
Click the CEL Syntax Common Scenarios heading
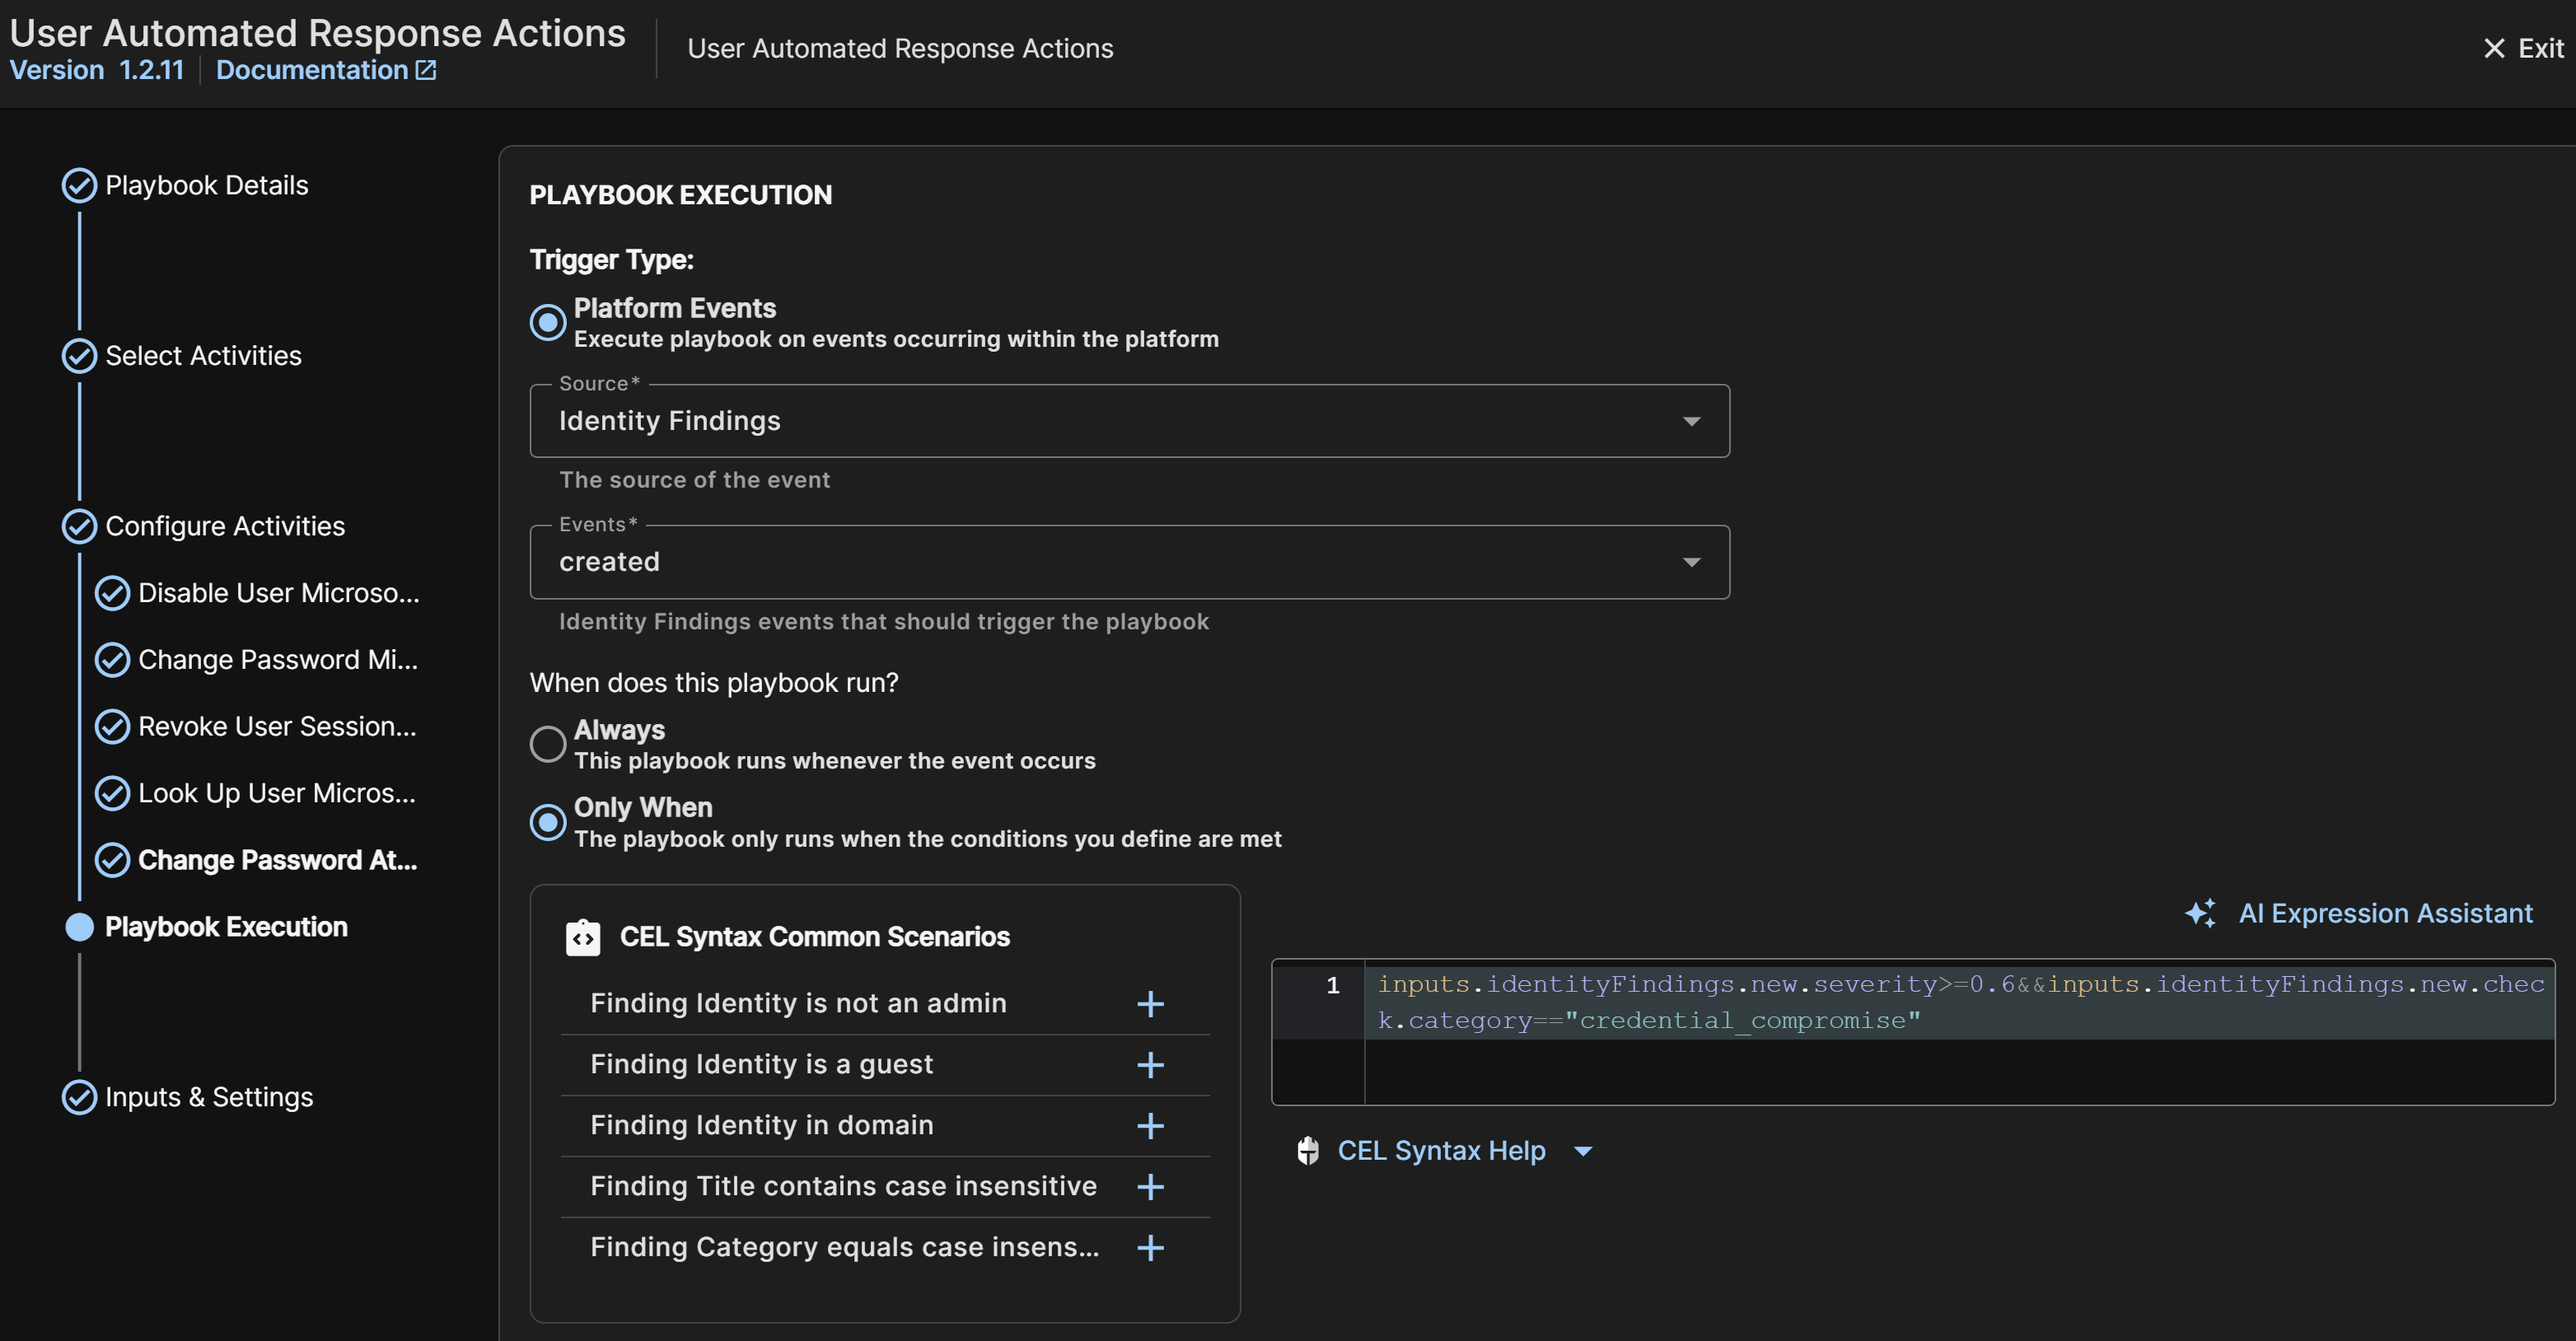coord(814,938)
